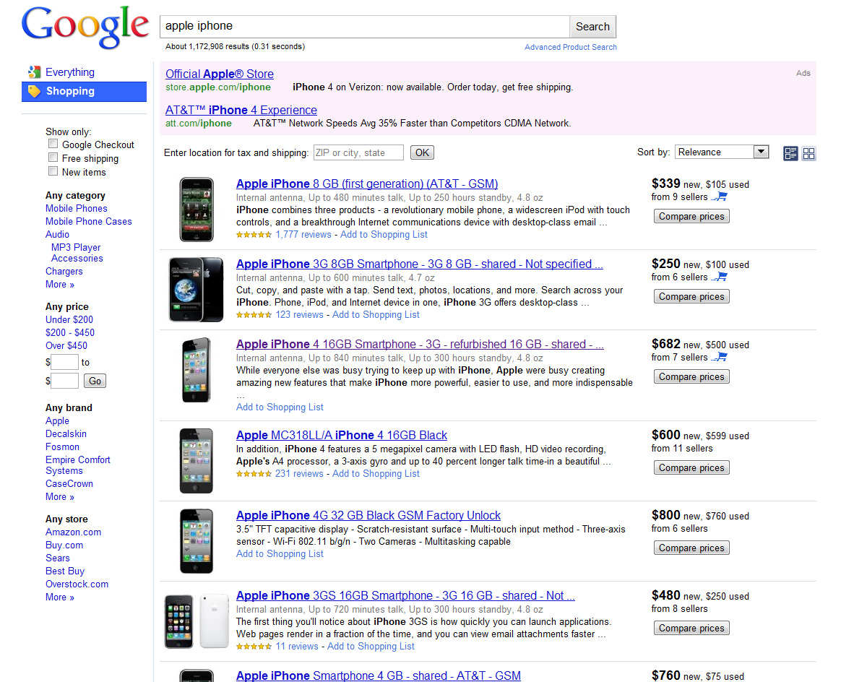Click star rating for 123 reviews item
Image resolution: width=854 pixels, height=682 pixels.
[x=254, y=315]
